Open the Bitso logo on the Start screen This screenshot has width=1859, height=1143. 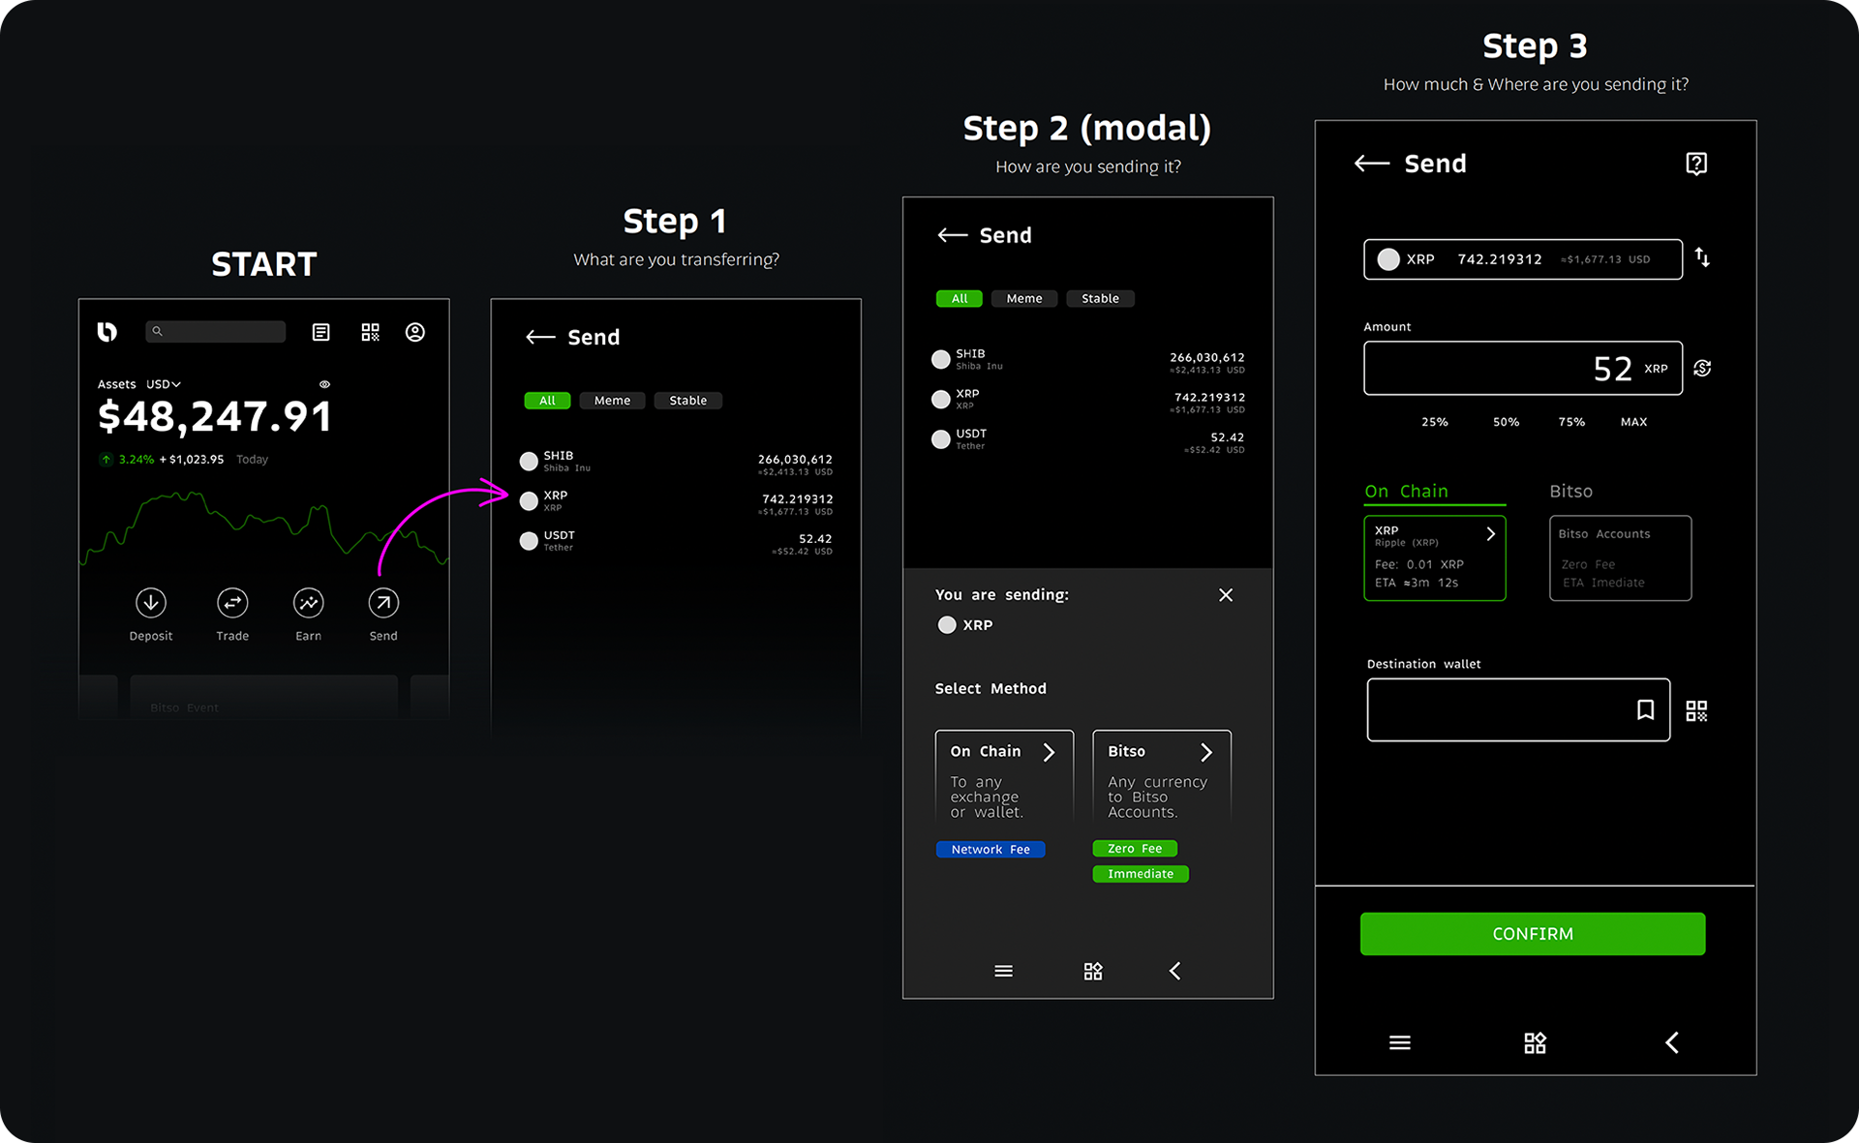(x=107, y=332)
